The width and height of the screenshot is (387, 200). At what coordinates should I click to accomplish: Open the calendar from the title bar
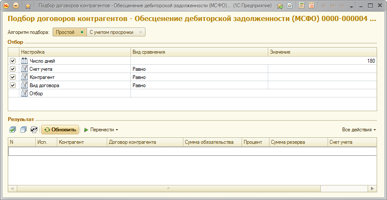click(311, 6)
